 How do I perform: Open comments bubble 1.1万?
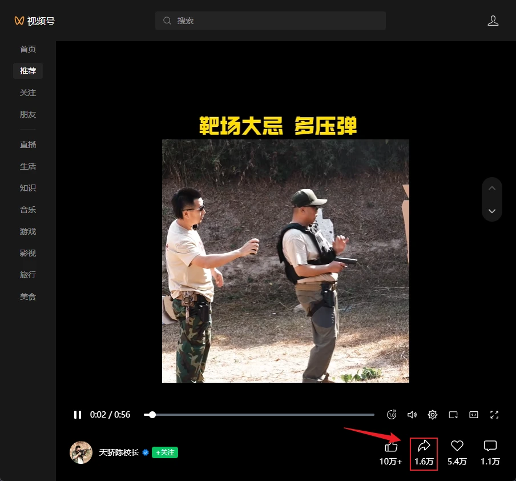[x=490, y=454]
